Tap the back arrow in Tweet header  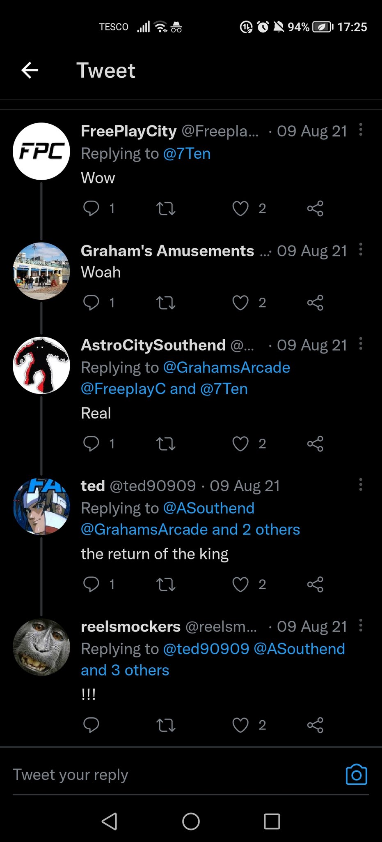point(30,70)
